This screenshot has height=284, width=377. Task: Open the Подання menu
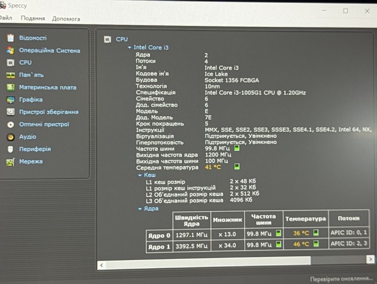click(33, 18)
